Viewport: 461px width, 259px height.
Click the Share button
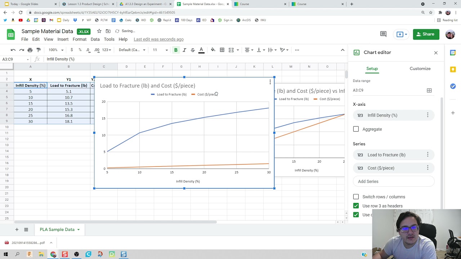[426, 34]
